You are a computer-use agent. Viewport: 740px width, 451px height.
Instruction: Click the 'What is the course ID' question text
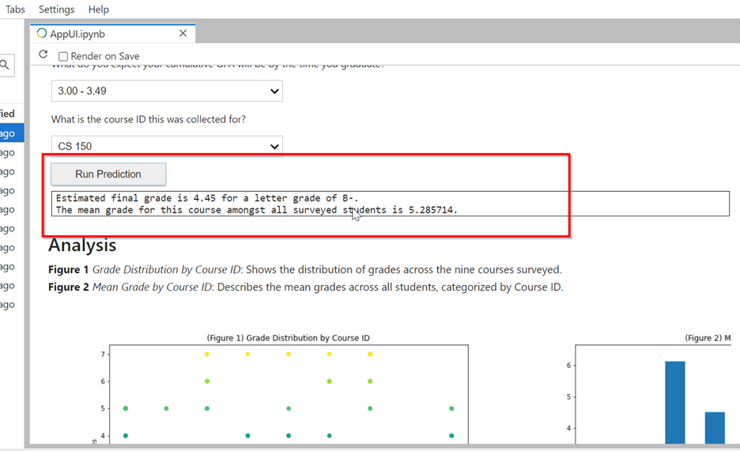click(x=149, y=119)
